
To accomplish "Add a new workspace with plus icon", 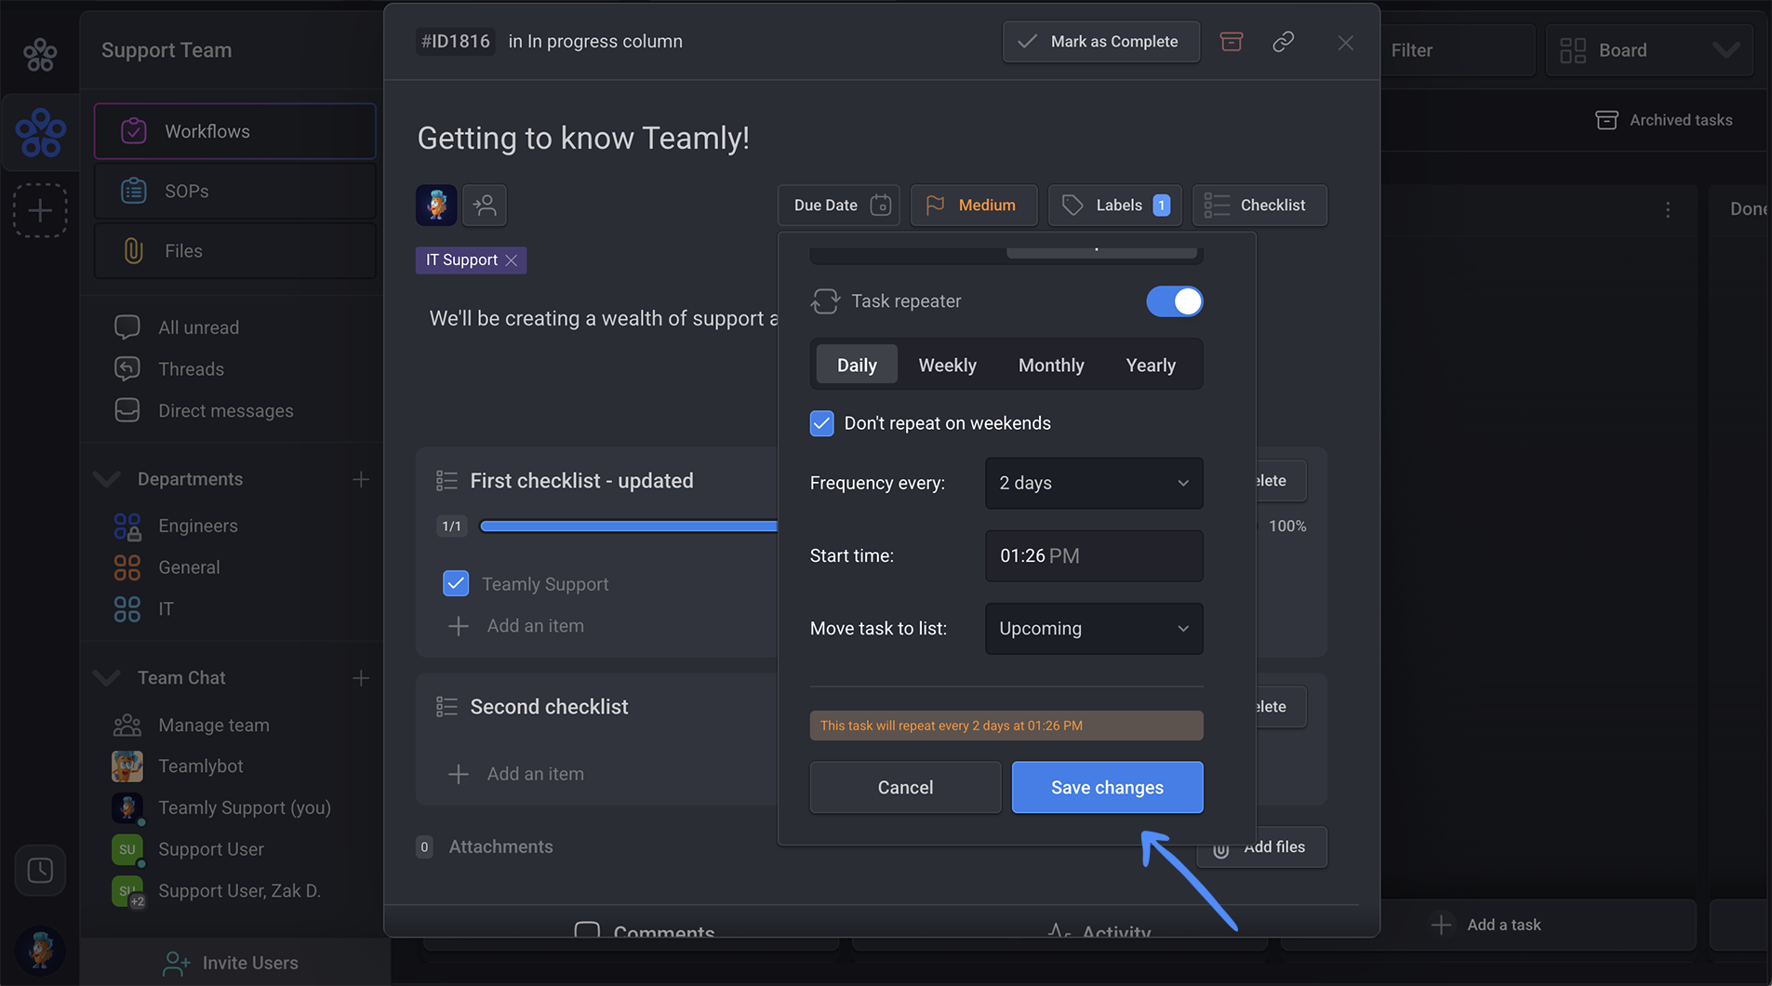I will click(40, 211).
